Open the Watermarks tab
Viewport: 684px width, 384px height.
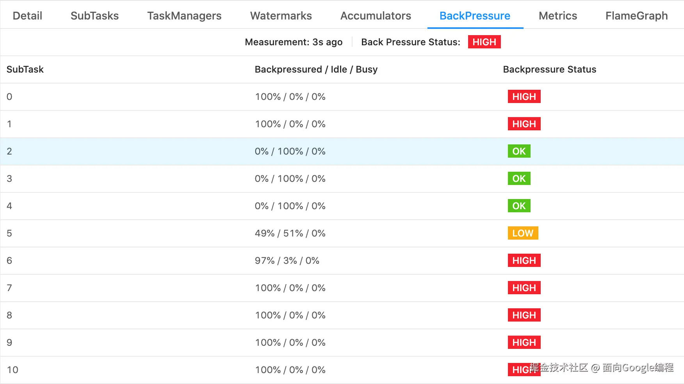[x=281, y=16]
